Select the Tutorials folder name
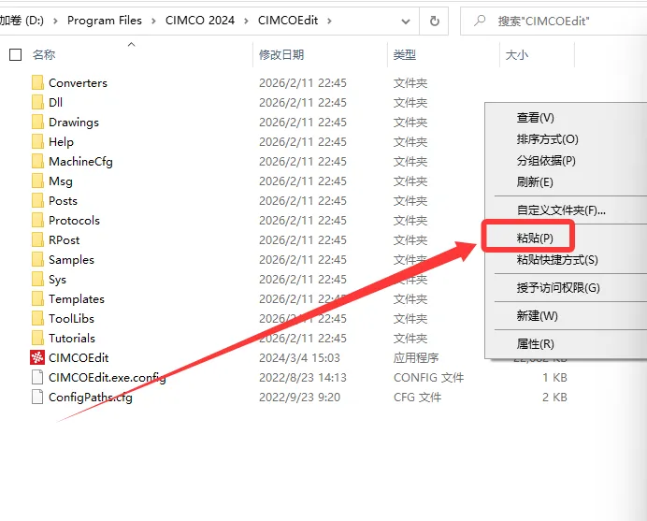 [x=72, y=338]
